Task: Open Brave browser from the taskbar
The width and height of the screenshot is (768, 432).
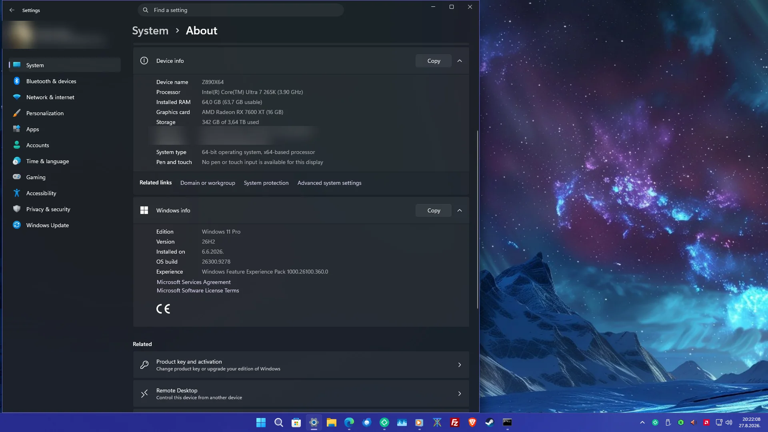Action: pyautogui.click(x=472, y=422)
